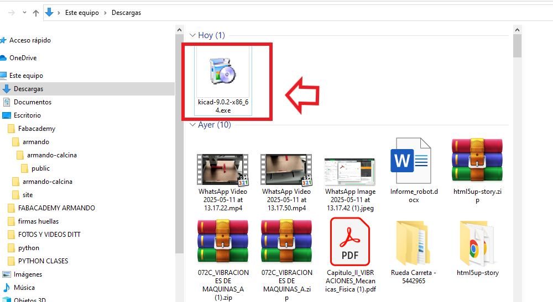
Task: Select the html5up-story folder icon
Action: point(477,243)
